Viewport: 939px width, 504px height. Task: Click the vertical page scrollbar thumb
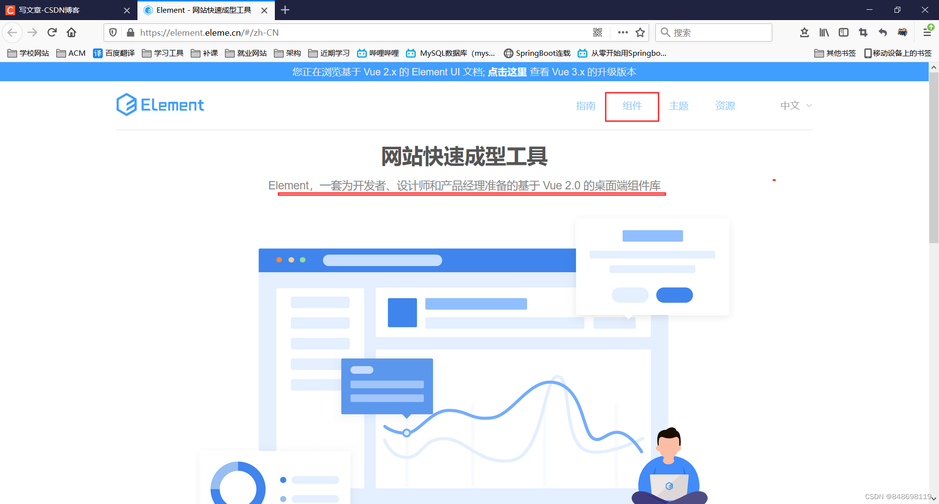click(934, 158)
